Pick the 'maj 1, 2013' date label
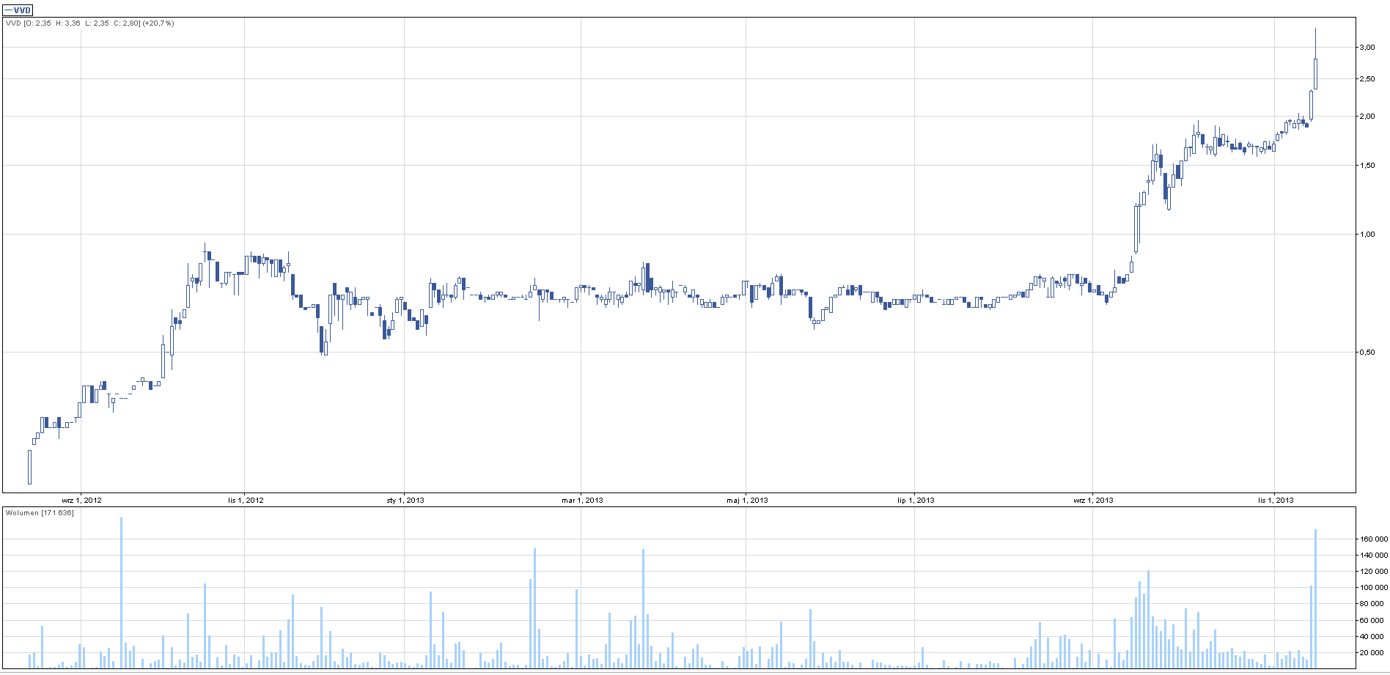1390x675 pixels. (747, 501)
